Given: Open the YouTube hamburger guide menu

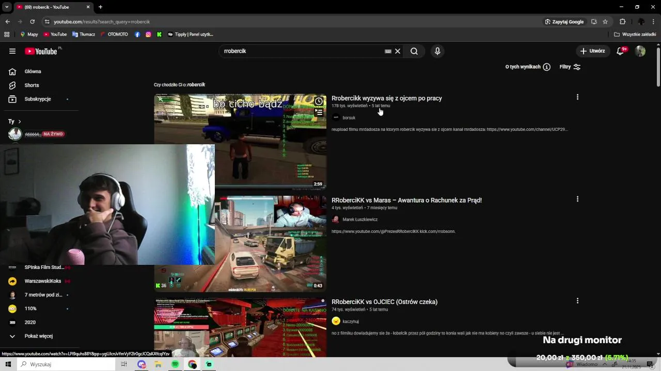Looking at the screenshot, I should (x=12, y=51).
